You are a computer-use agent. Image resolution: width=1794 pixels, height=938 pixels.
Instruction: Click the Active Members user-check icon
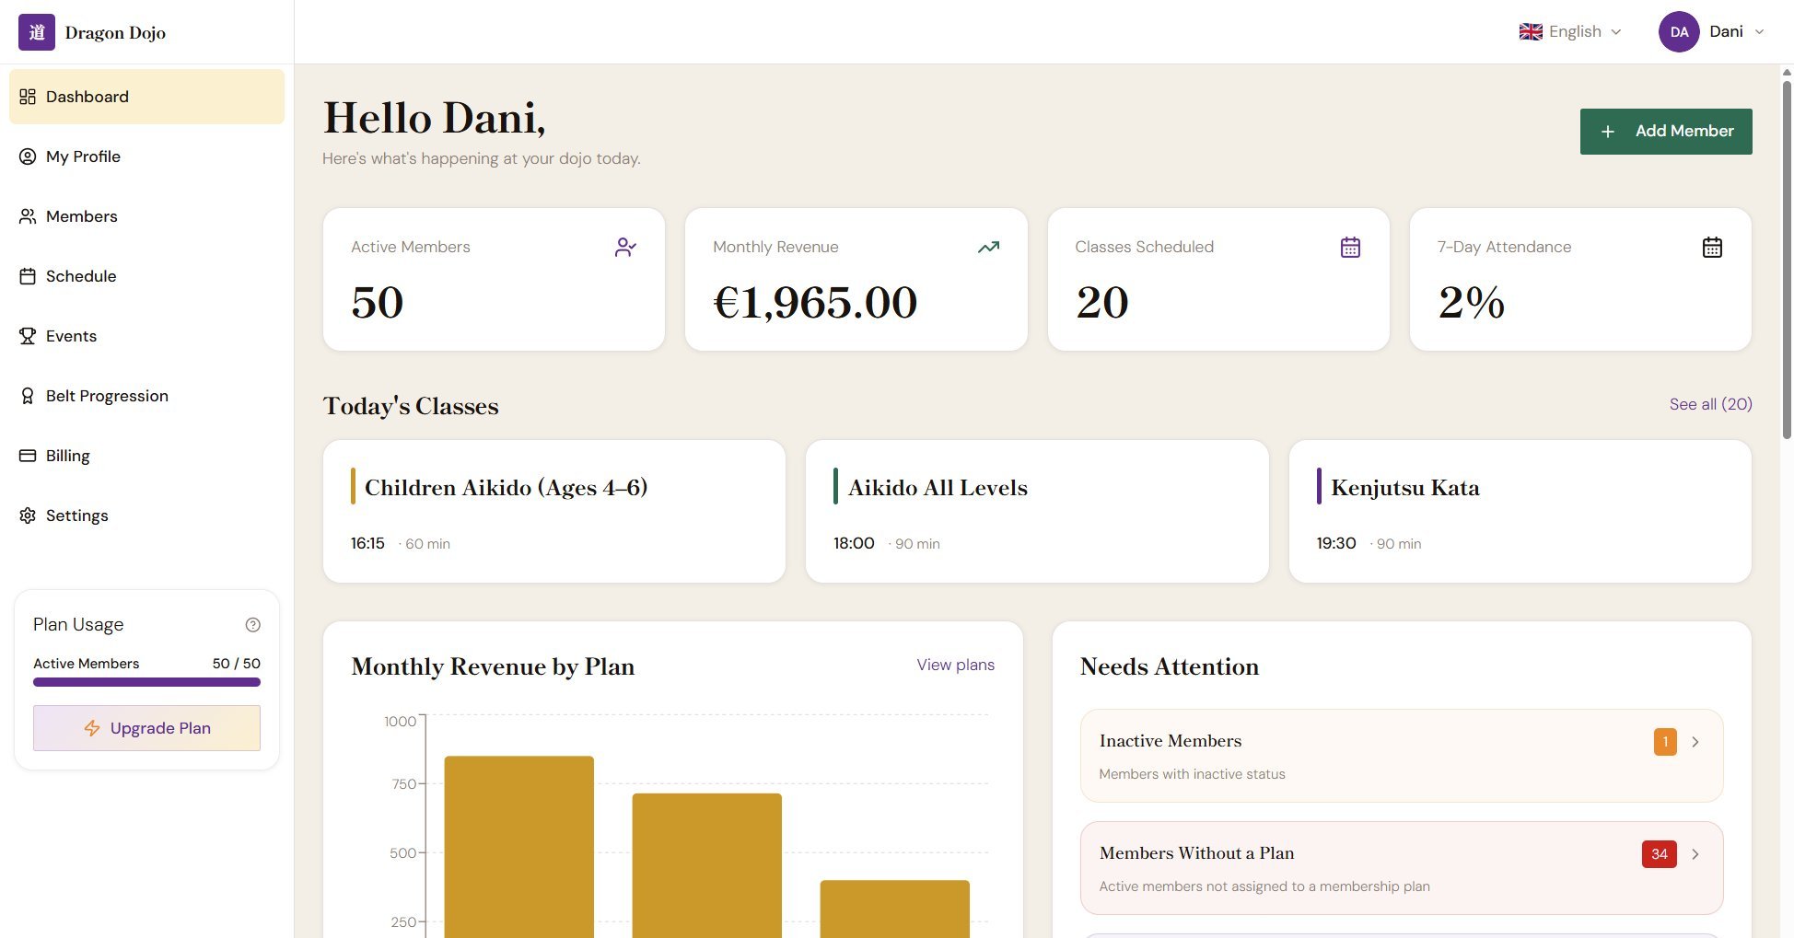click(625, 247)
